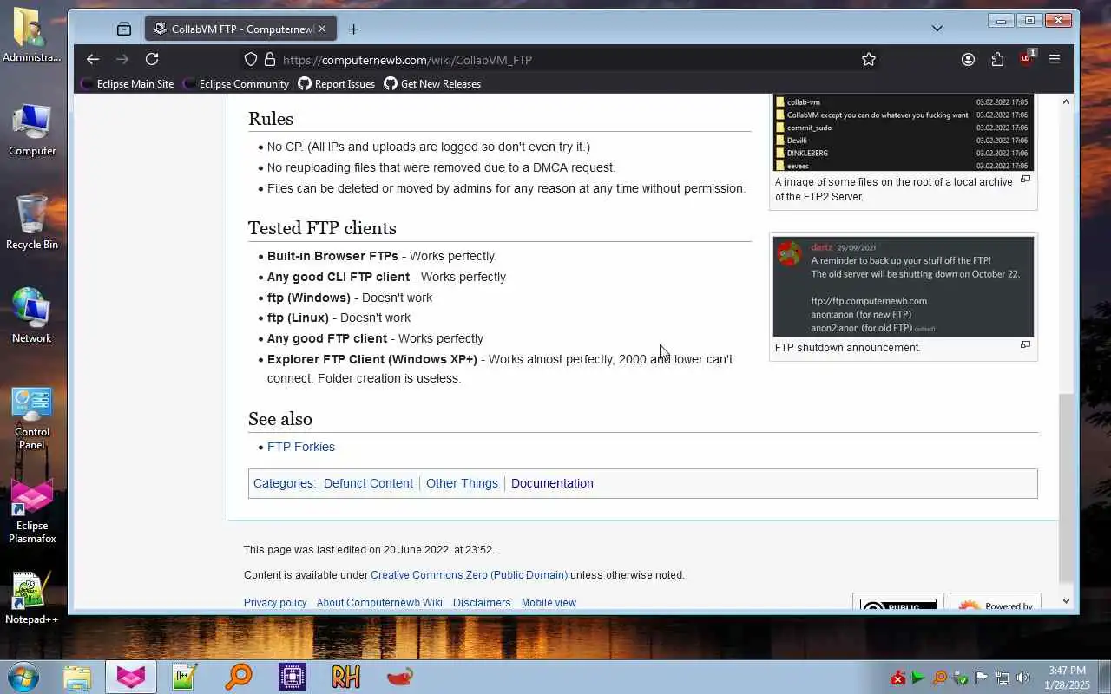Open the Documentation category
1111x694 pixels.
click(552, 483)
